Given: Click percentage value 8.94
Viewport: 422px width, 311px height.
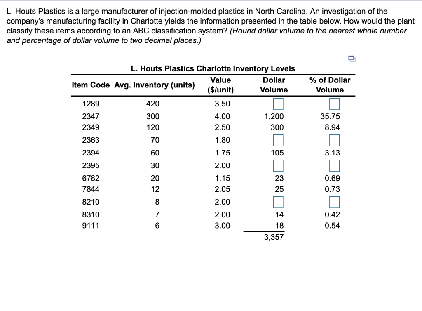Looking at the screenshot, I should pos(332,127).
